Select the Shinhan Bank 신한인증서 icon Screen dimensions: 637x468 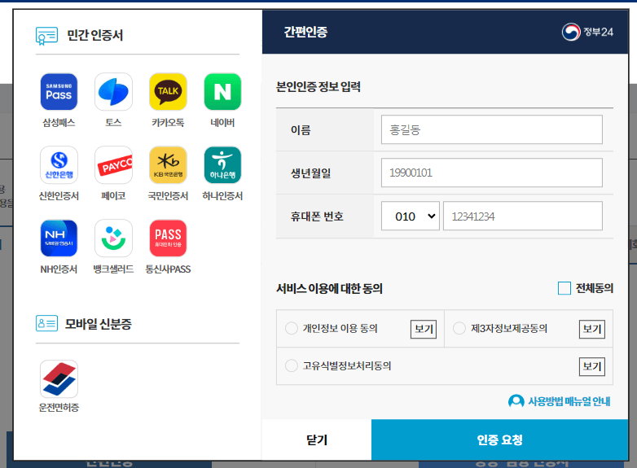[59, 164]
